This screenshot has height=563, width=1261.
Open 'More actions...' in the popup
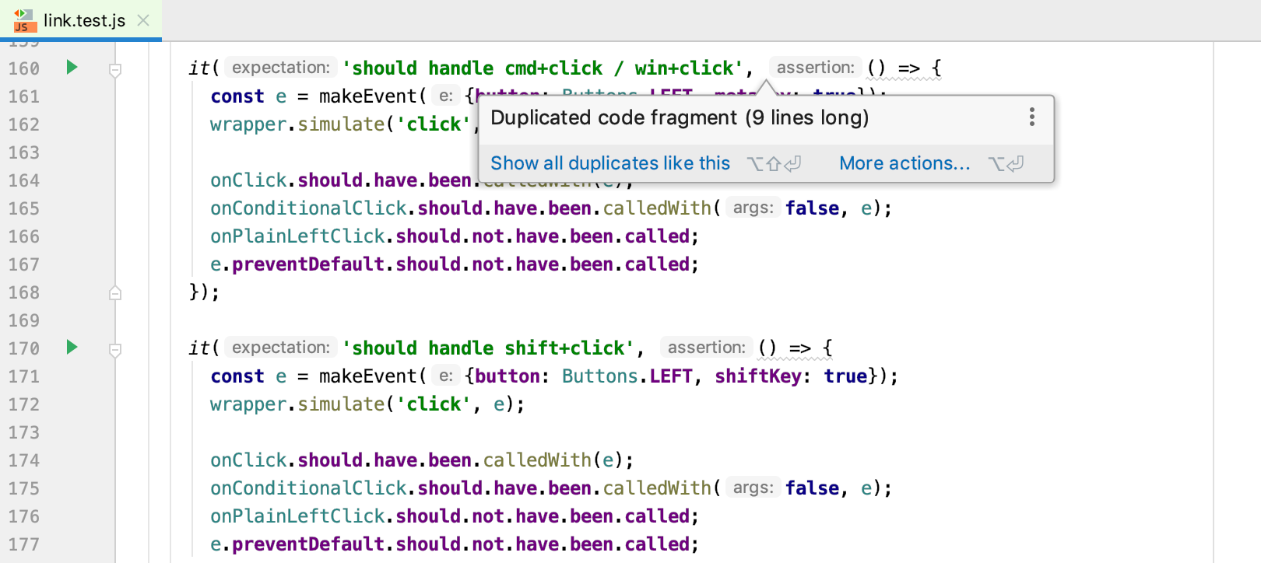(904, 163)
